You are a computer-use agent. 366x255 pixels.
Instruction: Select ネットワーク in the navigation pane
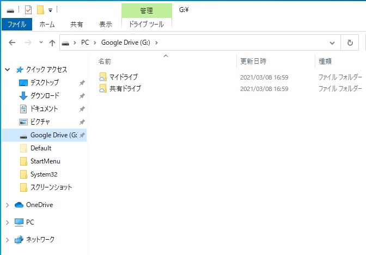click(40, 239)
